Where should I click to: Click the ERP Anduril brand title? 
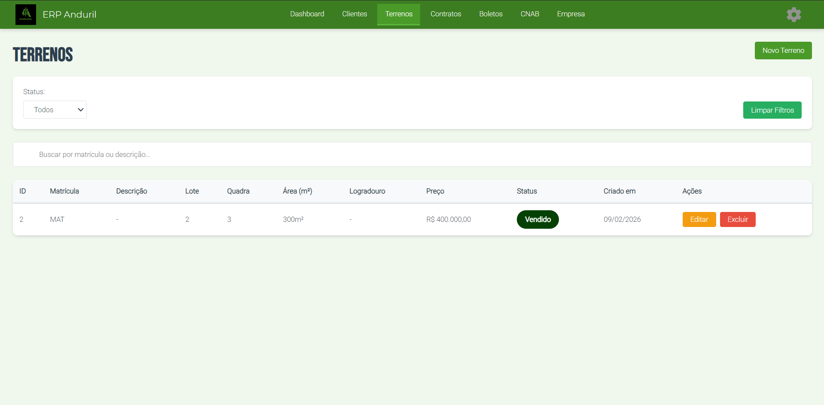pos(70,15)
